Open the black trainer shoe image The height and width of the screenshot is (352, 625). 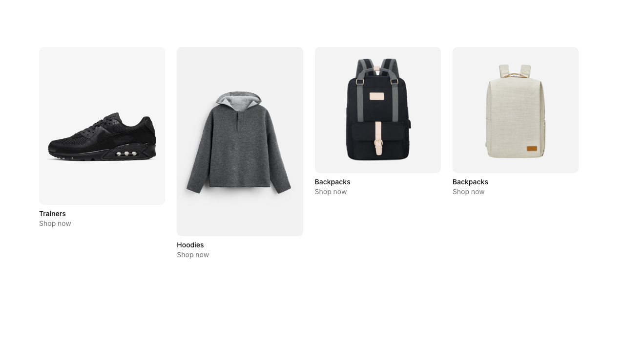coord(102,126)
